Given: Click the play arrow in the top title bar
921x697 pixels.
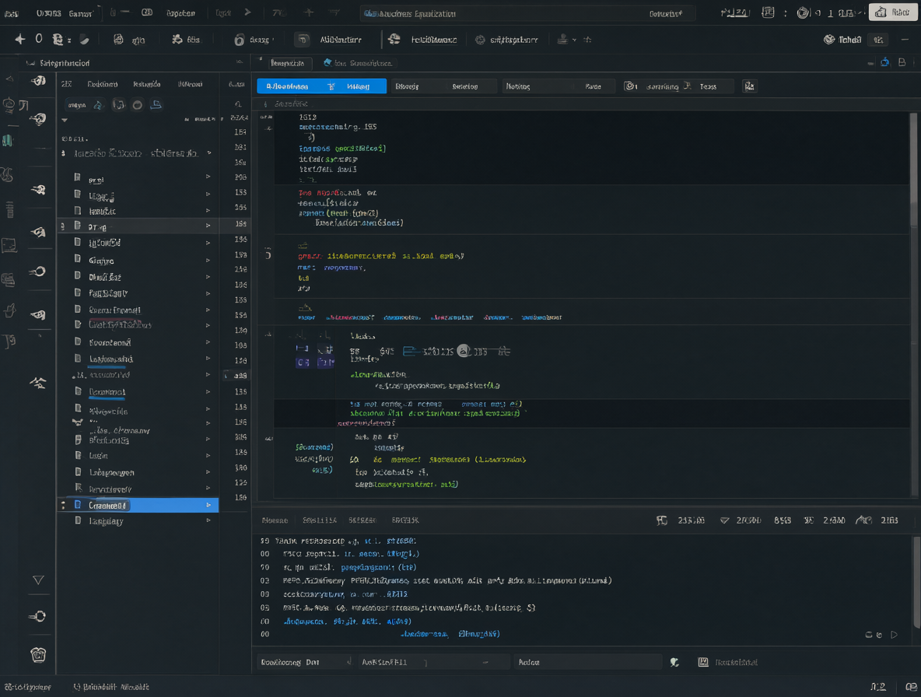Looking at the screenshot, I should coord(248,12).
